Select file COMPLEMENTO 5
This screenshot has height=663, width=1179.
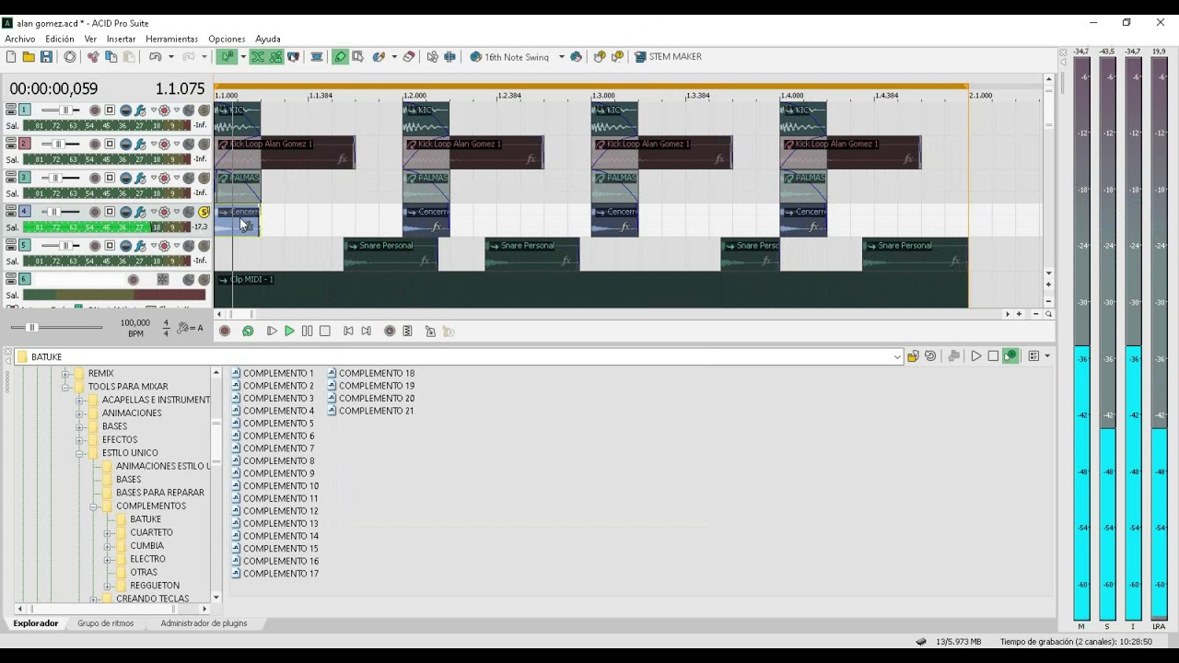(273, 424)
